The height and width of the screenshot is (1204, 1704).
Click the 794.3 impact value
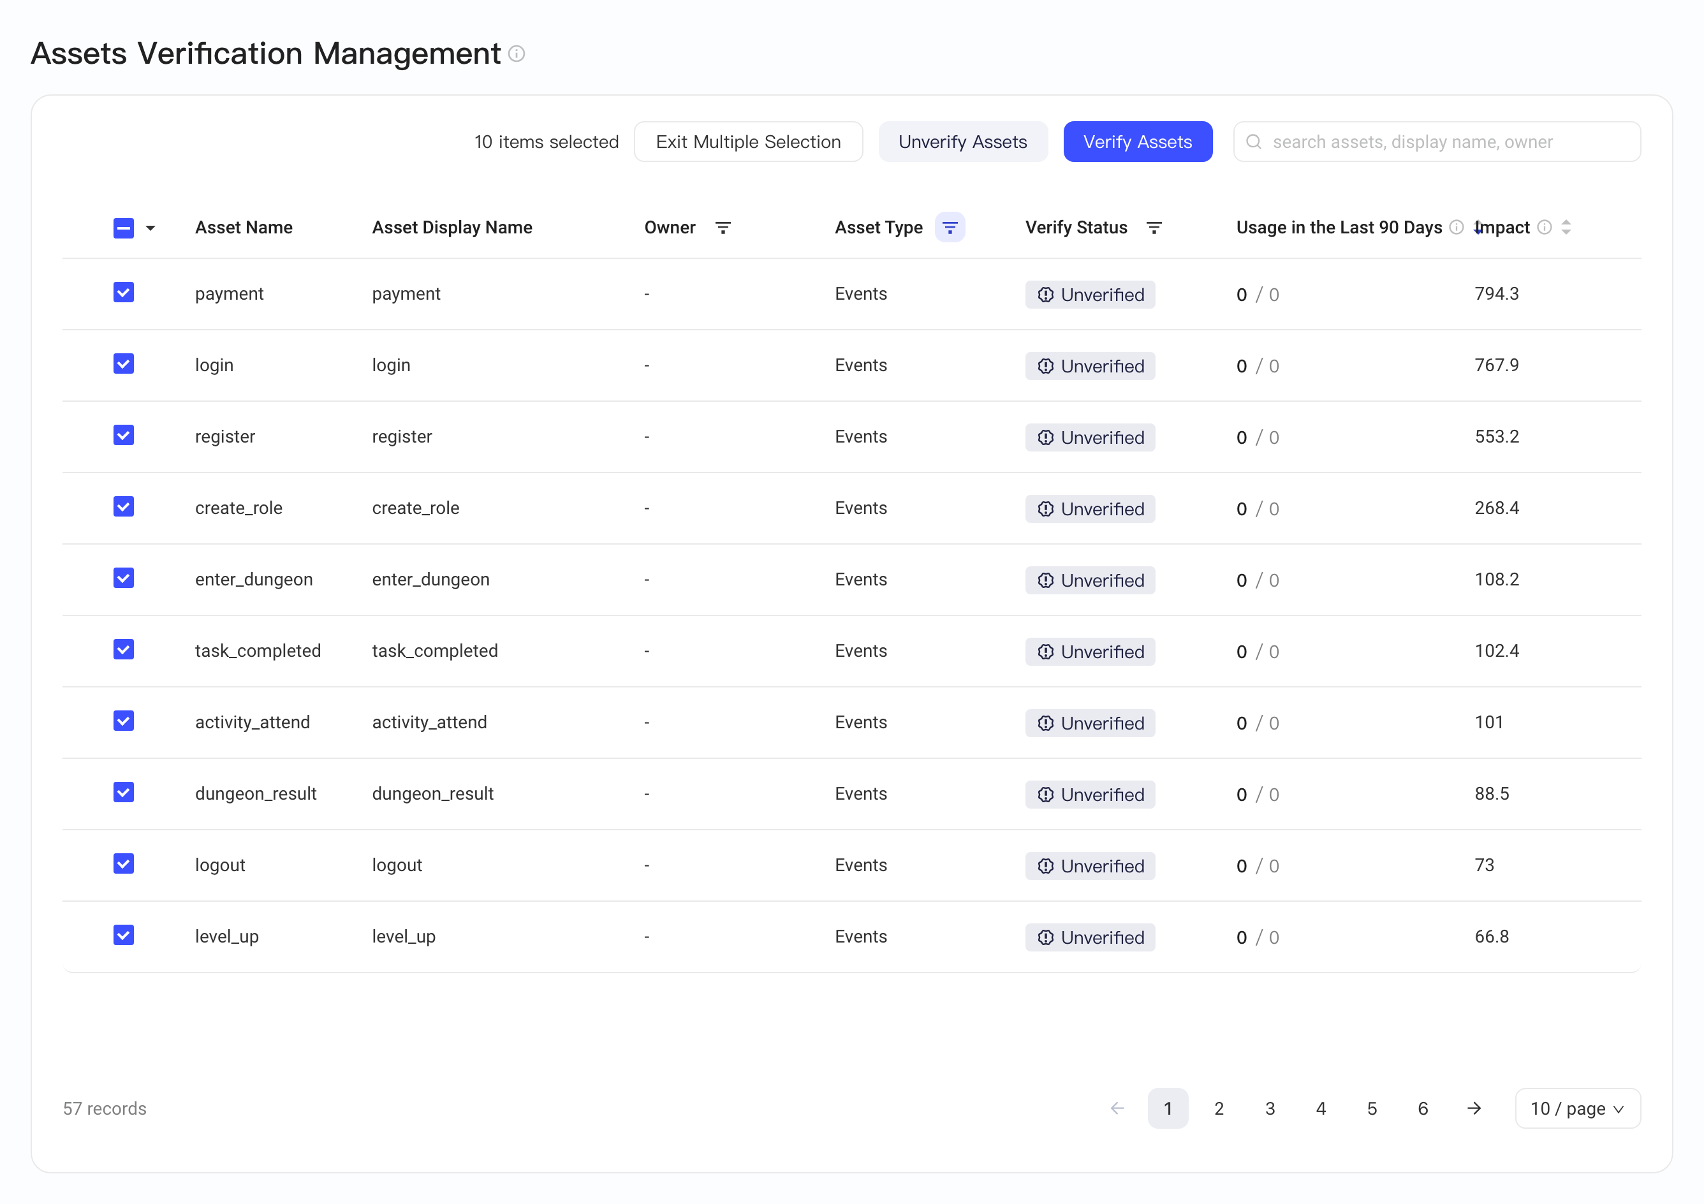(1496, 294)
